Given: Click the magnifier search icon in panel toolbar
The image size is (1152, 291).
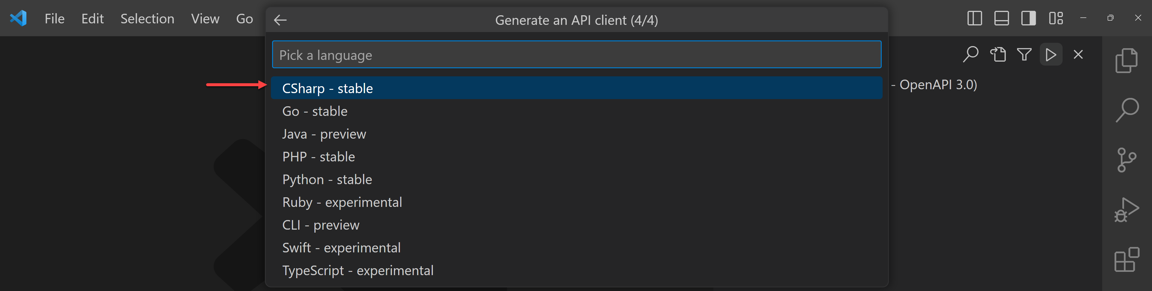Looking at the screenshot, I should click(x=970, y=54).
